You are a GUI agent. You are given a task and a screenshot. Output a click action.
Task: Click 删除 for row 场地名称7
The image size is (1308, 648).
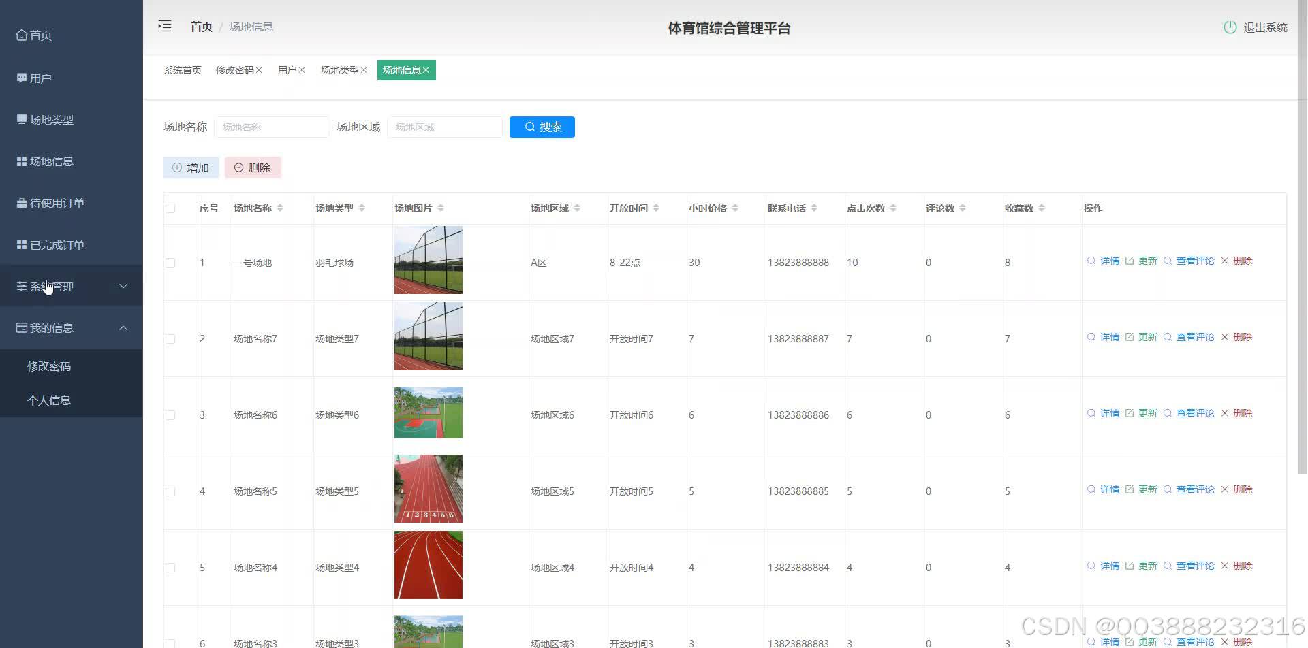pyautogui.click(x=1237, y=337)
